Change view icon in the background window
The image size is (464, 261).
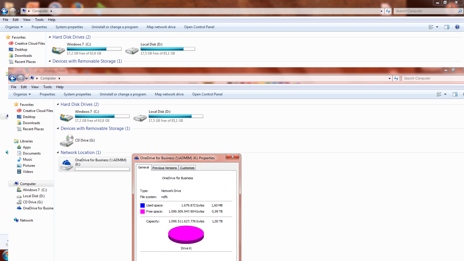(x=431, y=27)
